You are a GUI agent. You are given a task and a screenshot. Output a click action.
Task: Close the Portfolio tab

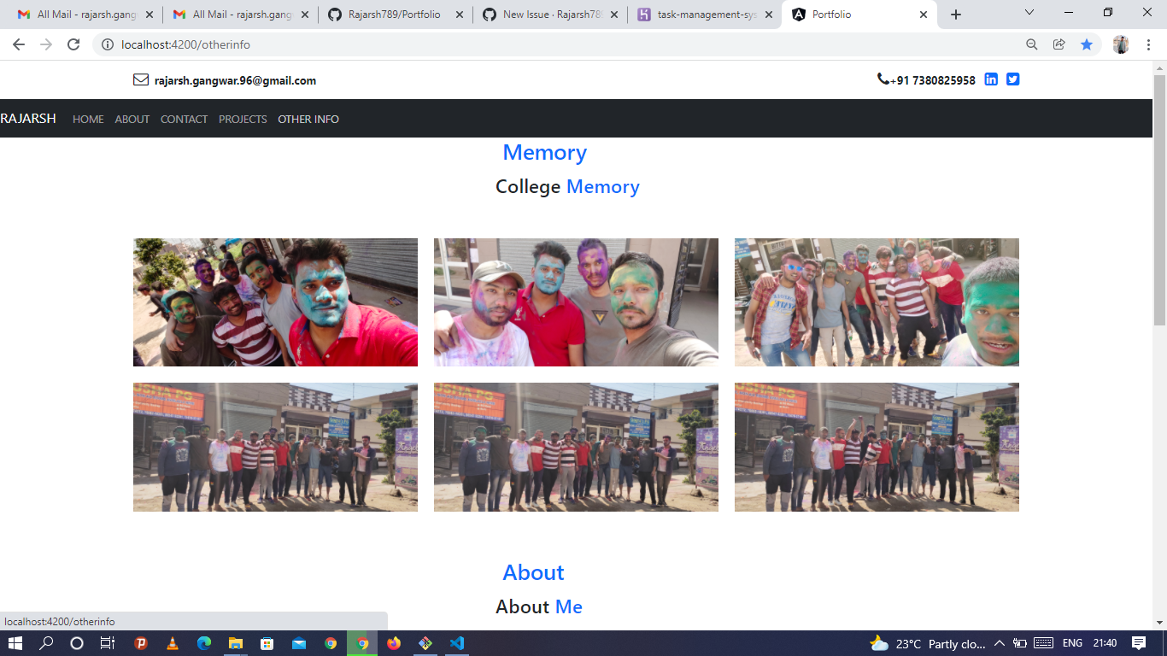click(924, 15)
